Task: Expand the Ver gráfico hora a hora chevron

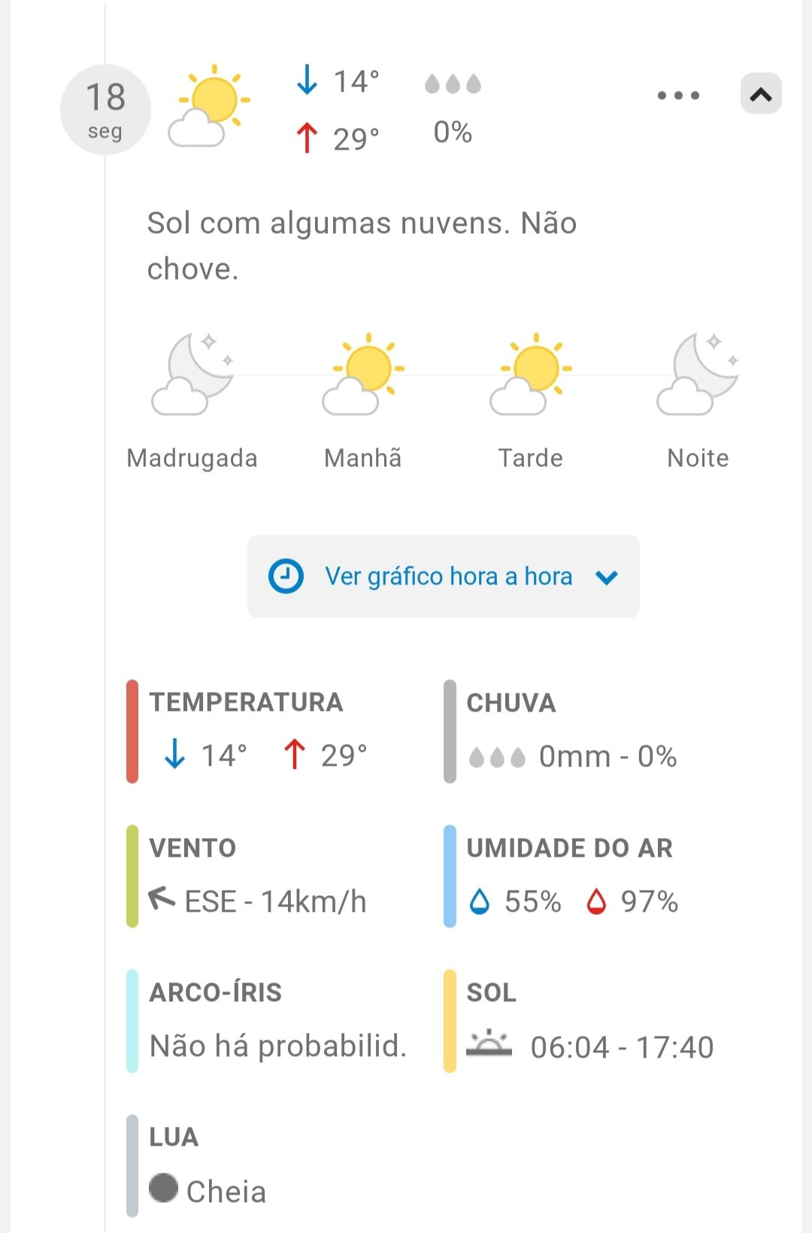Action: 607,578
